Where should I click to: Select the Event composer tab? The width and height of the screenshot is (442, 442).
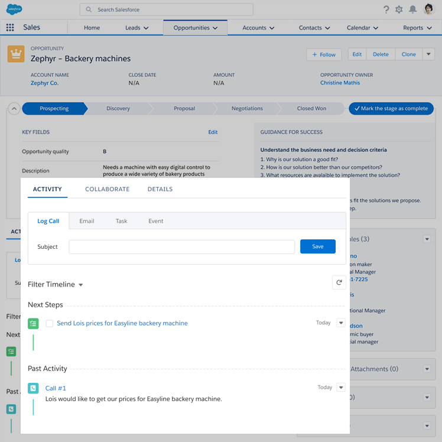click(156, 221)
